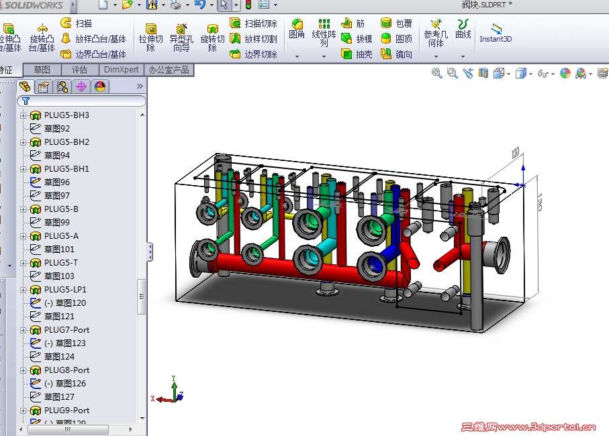Open the 圆角 fillet dropdown arrow

point(297,56)
